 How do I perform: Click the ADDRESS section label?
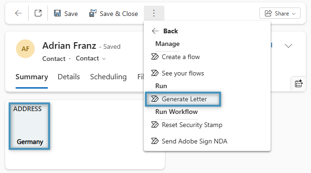(27, 109)
